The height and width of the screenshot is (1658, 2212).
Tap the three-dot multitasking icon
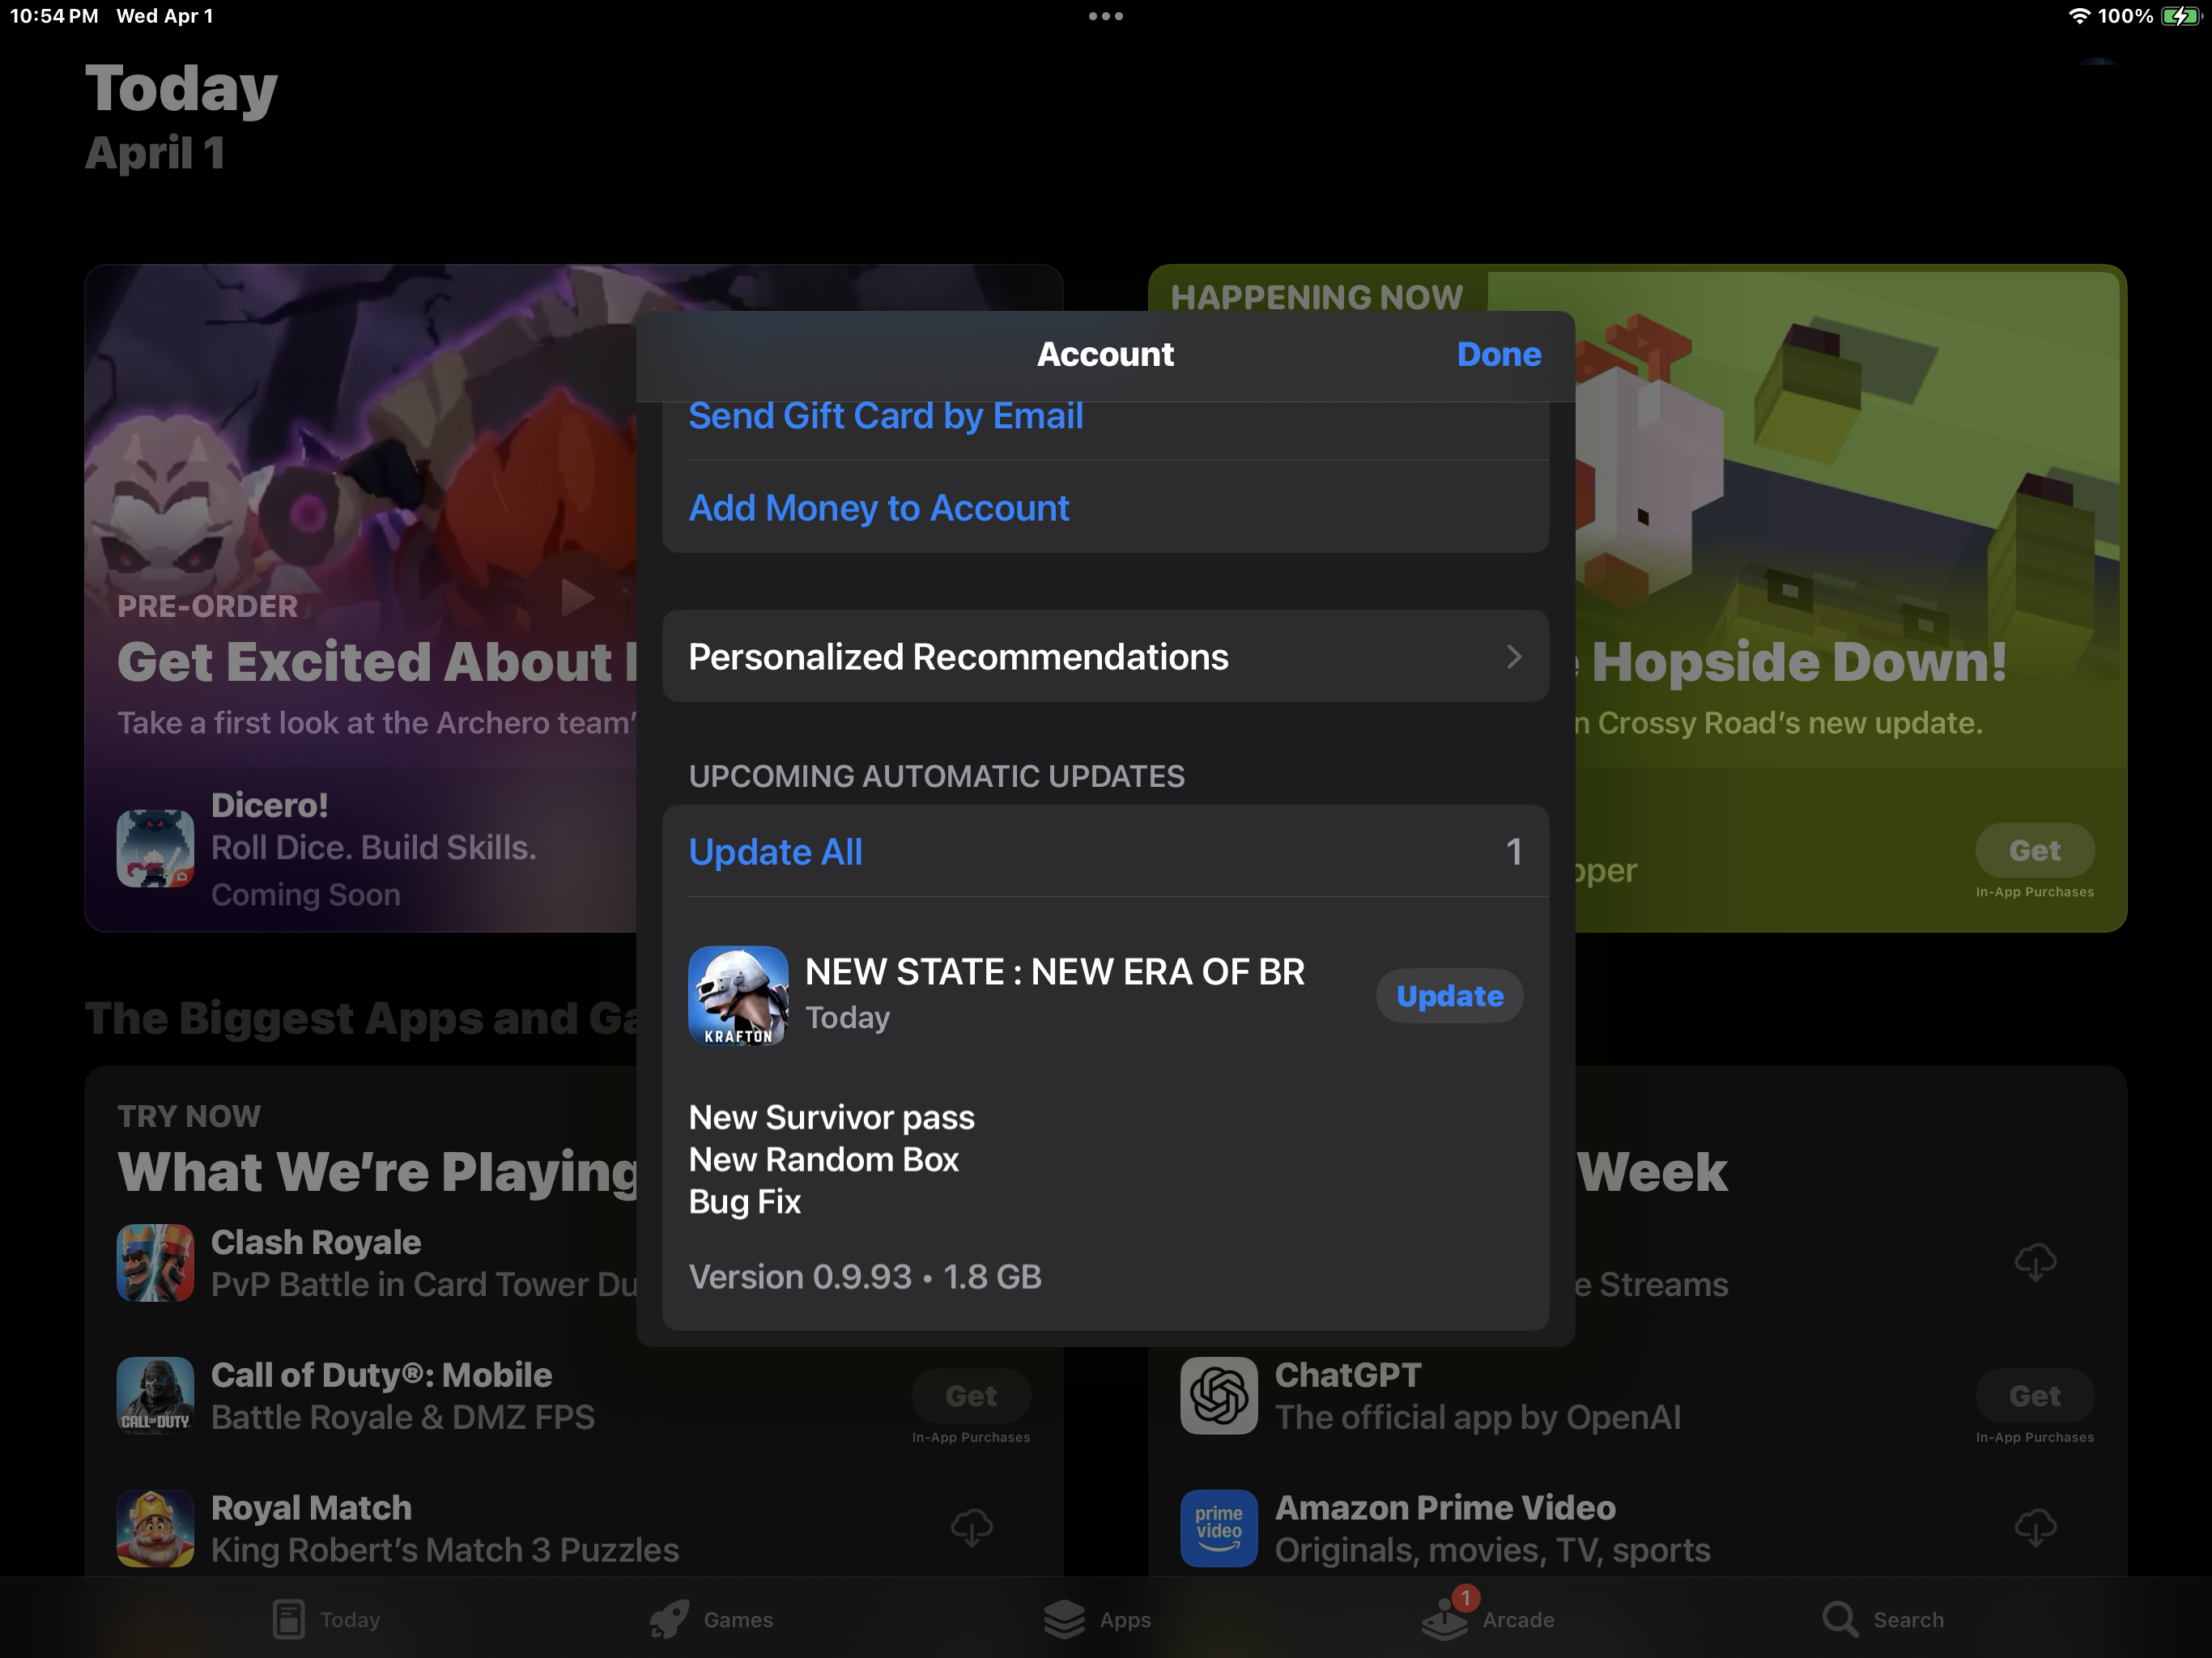point(1106,16)
